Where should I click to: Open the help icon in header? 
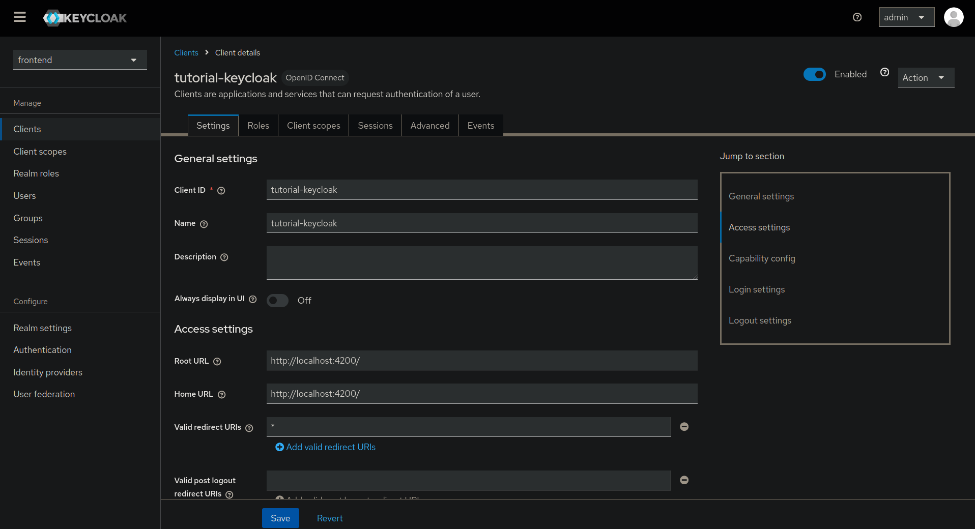click(x=857, y=17)
